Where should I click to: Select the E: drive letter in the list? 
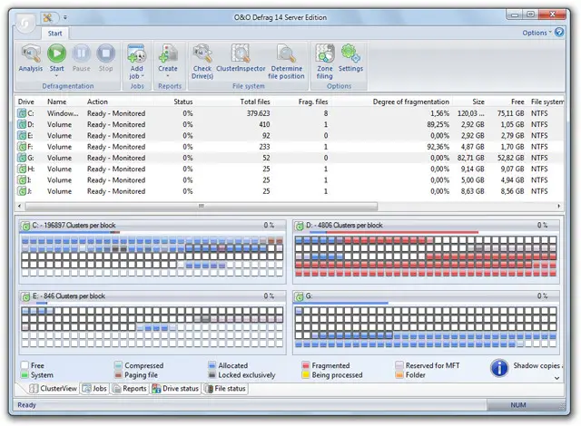[x=30, y=135]
